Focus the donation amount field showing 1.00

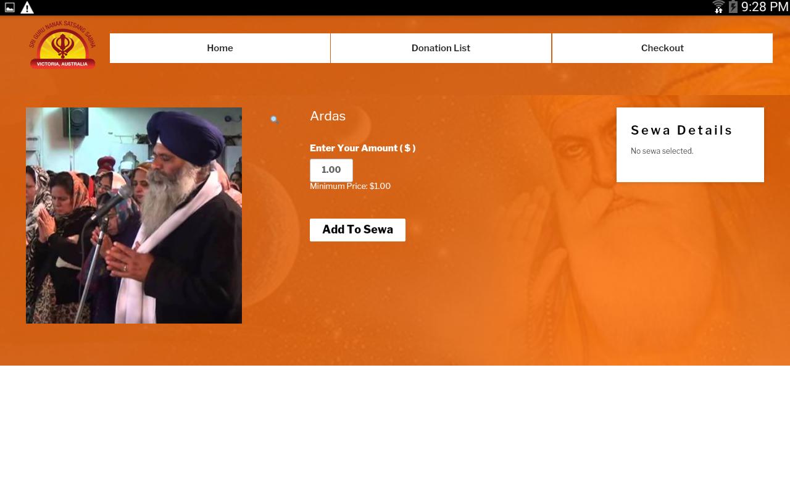(x=331, y=170)
